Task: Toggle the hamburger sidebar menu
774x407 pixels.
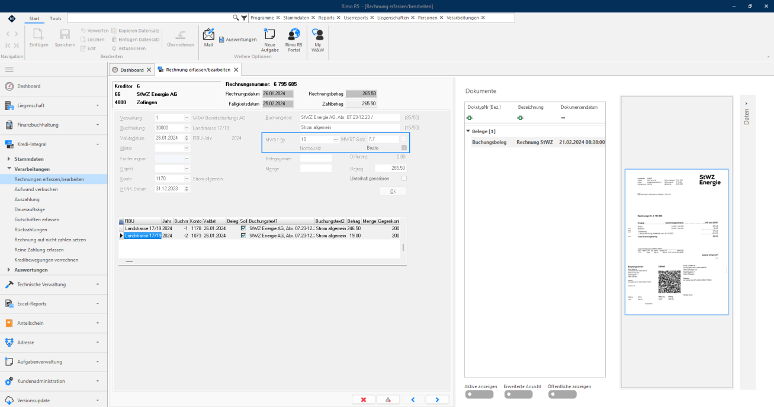Action: (x=9, y=69)
